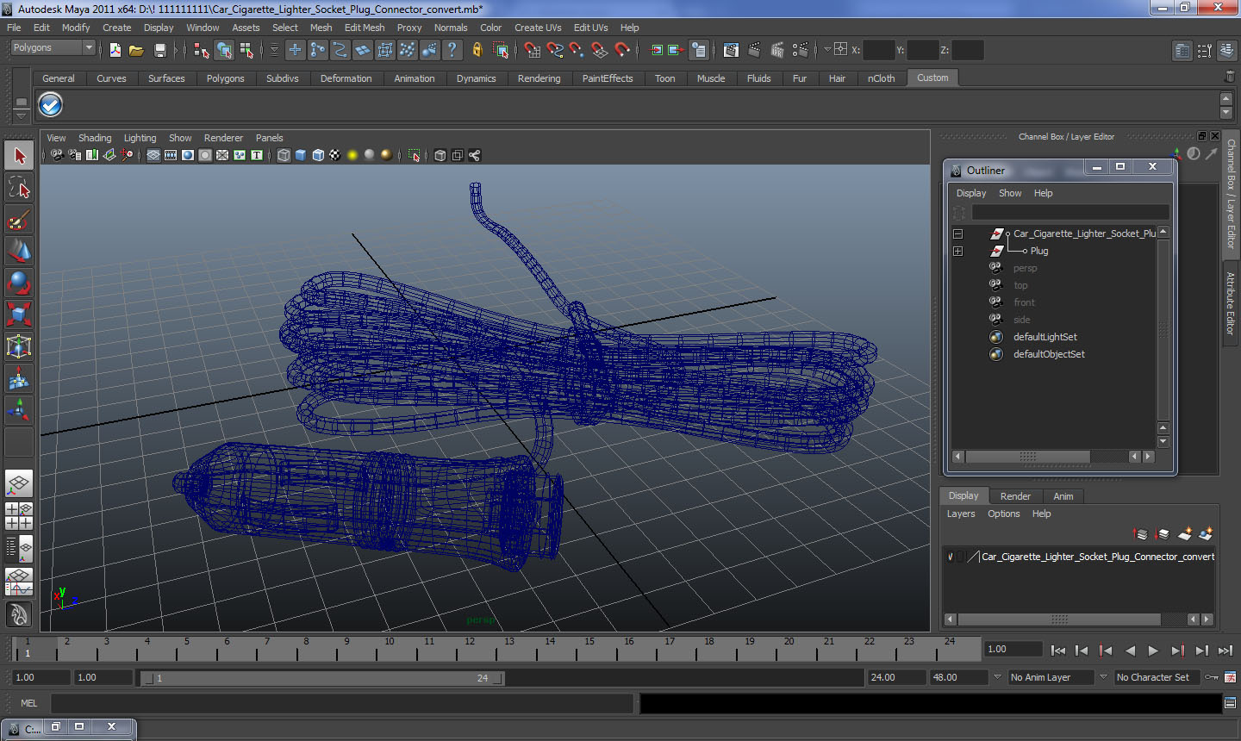
Task: Open the Render tab in Layer Editor
Action: coord(1015,496)
